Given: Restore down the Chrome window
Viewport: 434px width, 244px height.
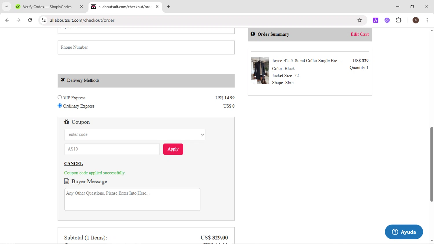Looking at the screenshot, I should 412,6.
